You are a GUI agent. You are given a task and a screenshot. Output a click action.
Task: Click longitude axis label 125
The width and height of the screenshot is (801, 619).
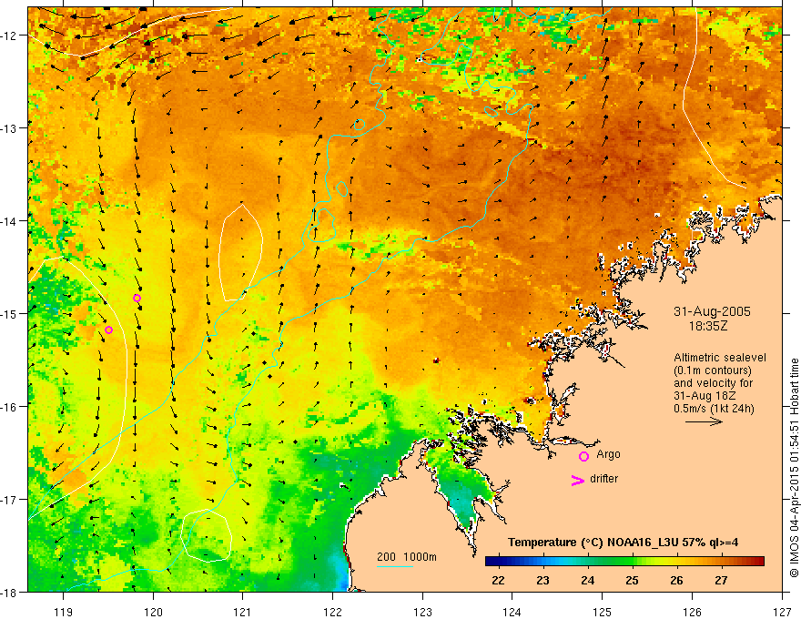(x=603, y=612)
